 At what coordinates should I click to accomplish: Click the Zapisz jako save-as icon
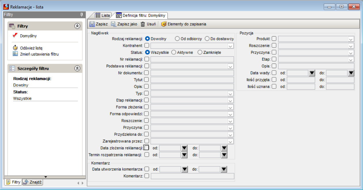click(x=113, y=24)
